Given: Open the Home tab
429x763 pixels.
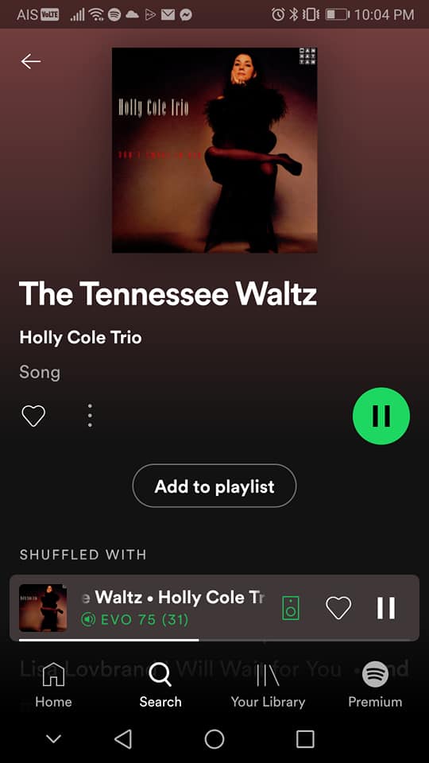Looking at the screenshot, I should click(x=53, y=685).
